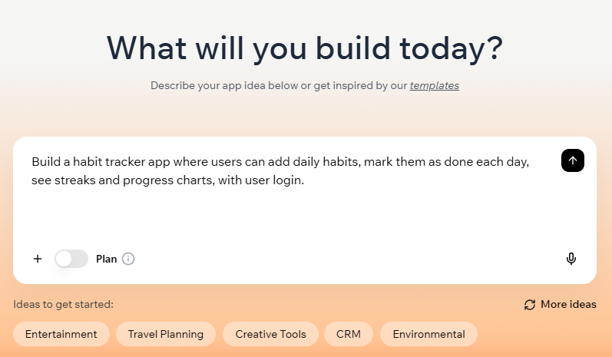Screen dimensions: 612x357
Task: Choose the Environmental idea chip
Action: point(428,334)
